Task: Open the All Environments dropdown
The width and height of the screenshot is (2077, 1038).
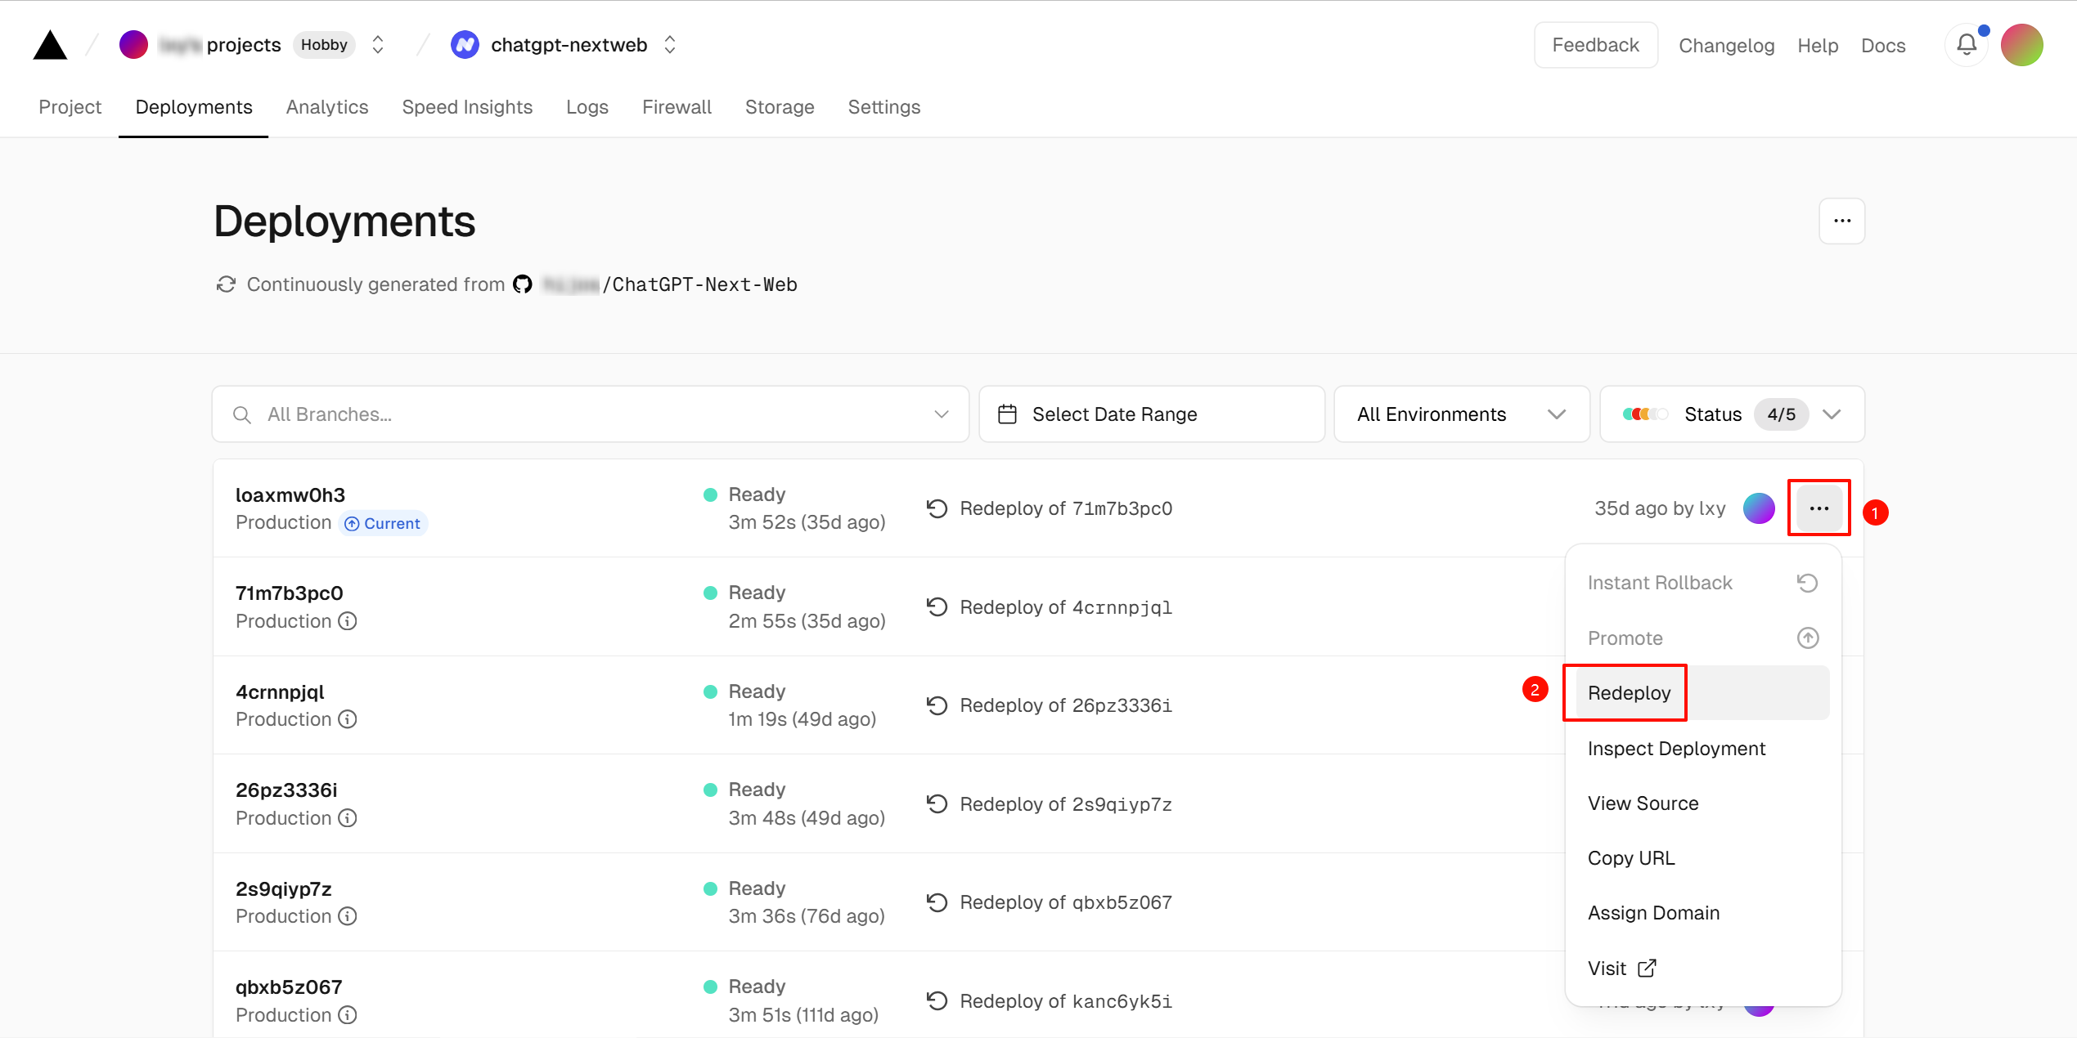Action: coord(1461,414)
